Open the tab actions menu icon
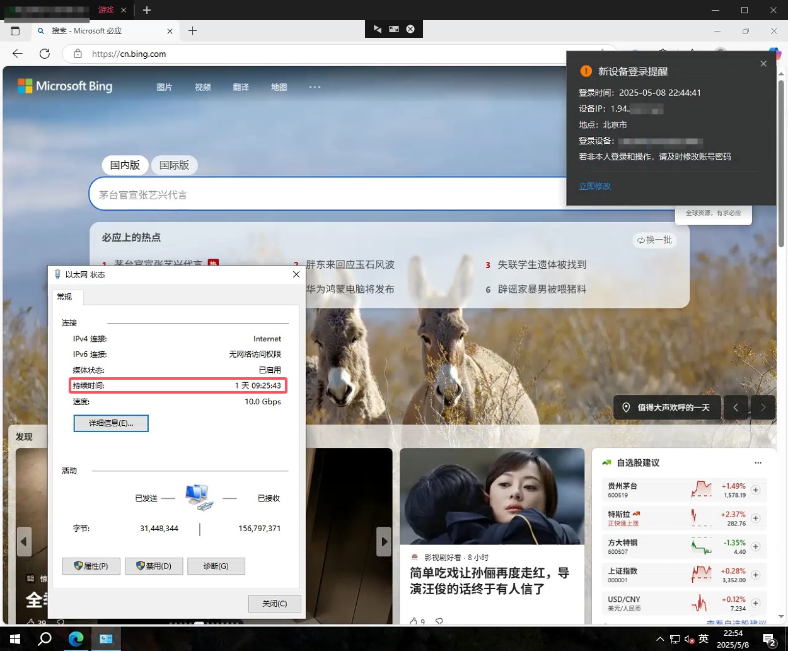Screen dimensions: 788x651 (15, 31)
